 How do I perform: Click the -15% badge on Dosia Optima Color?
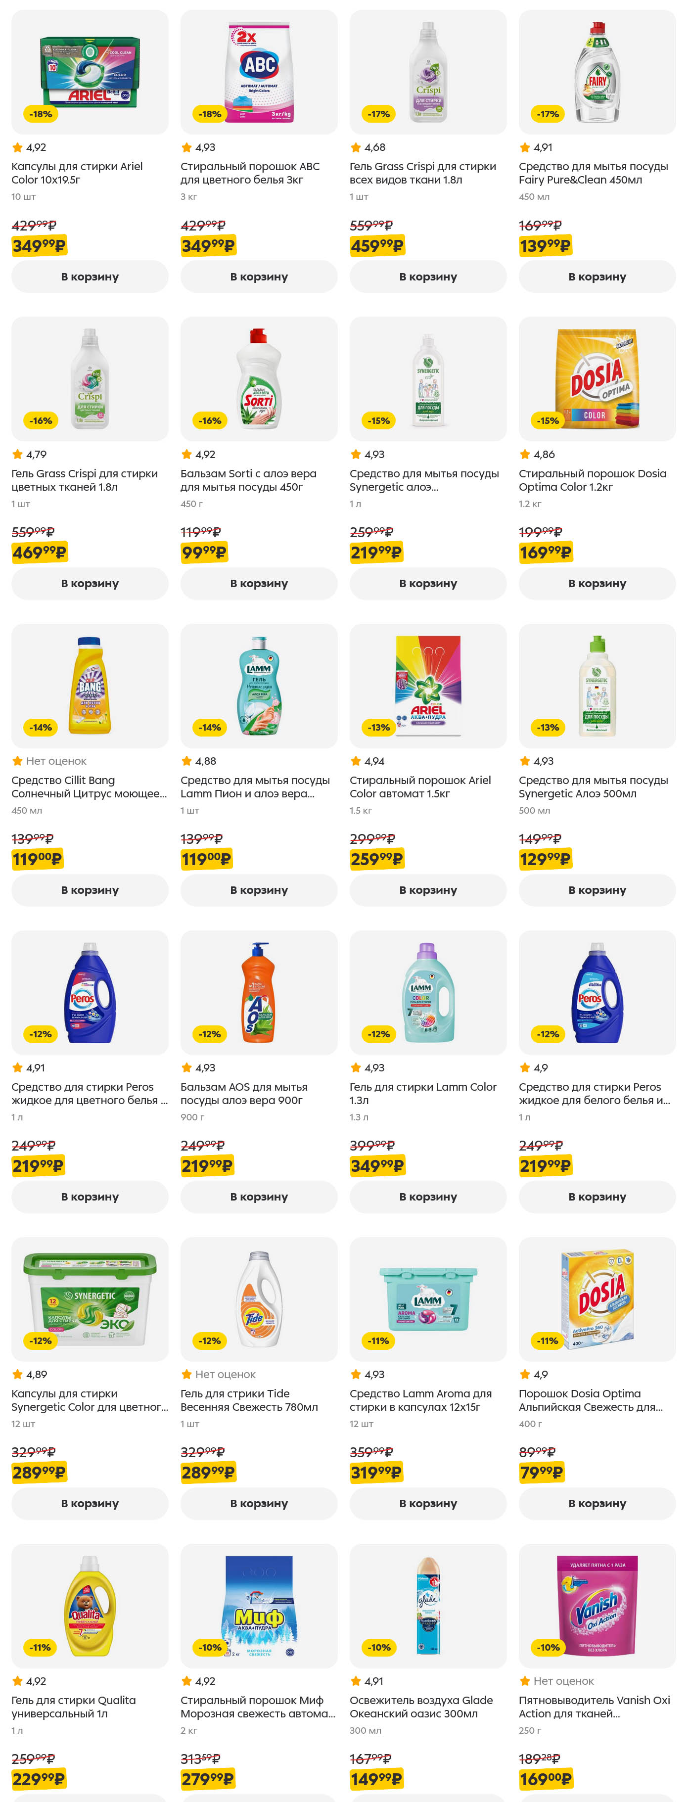548,420
